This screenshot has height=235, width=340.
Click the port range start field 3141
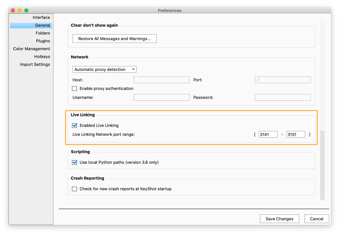[x=268, y=134]
